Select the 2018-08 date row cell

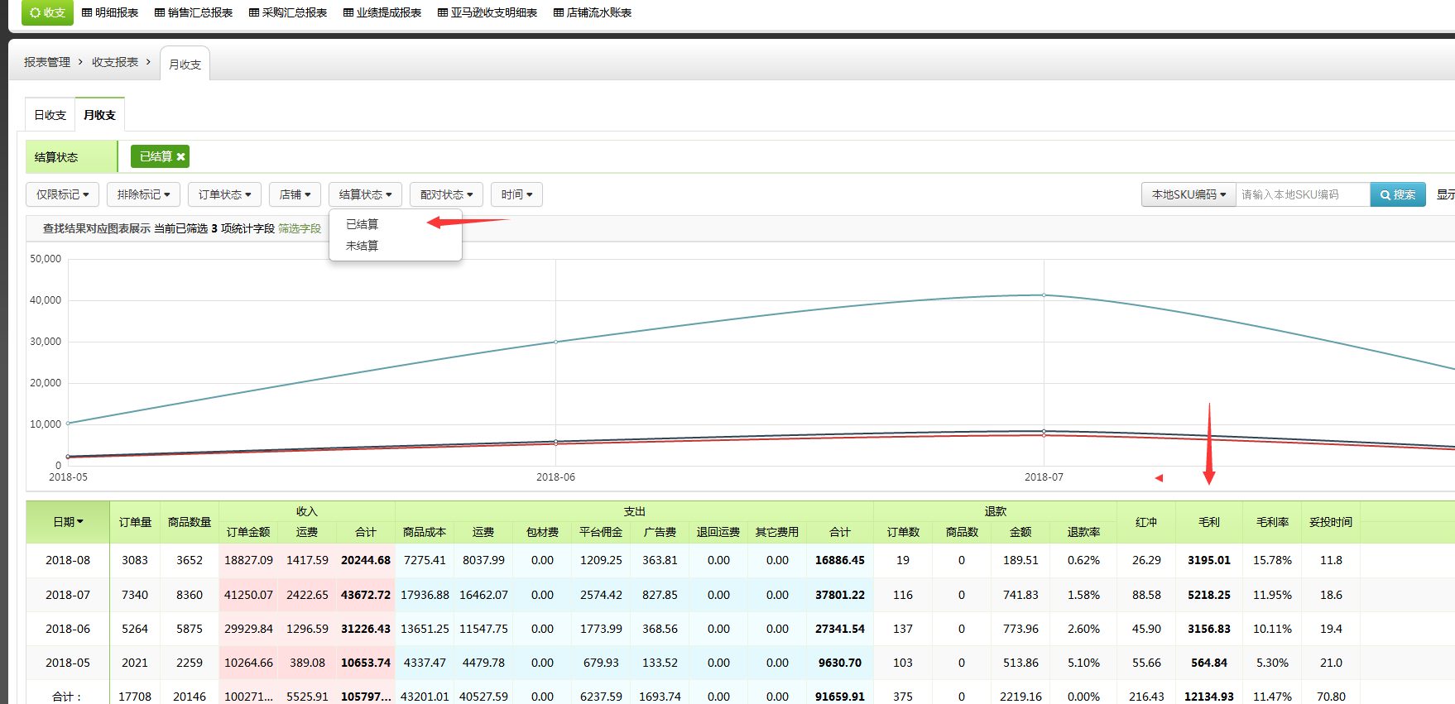(x=68, y=560)
